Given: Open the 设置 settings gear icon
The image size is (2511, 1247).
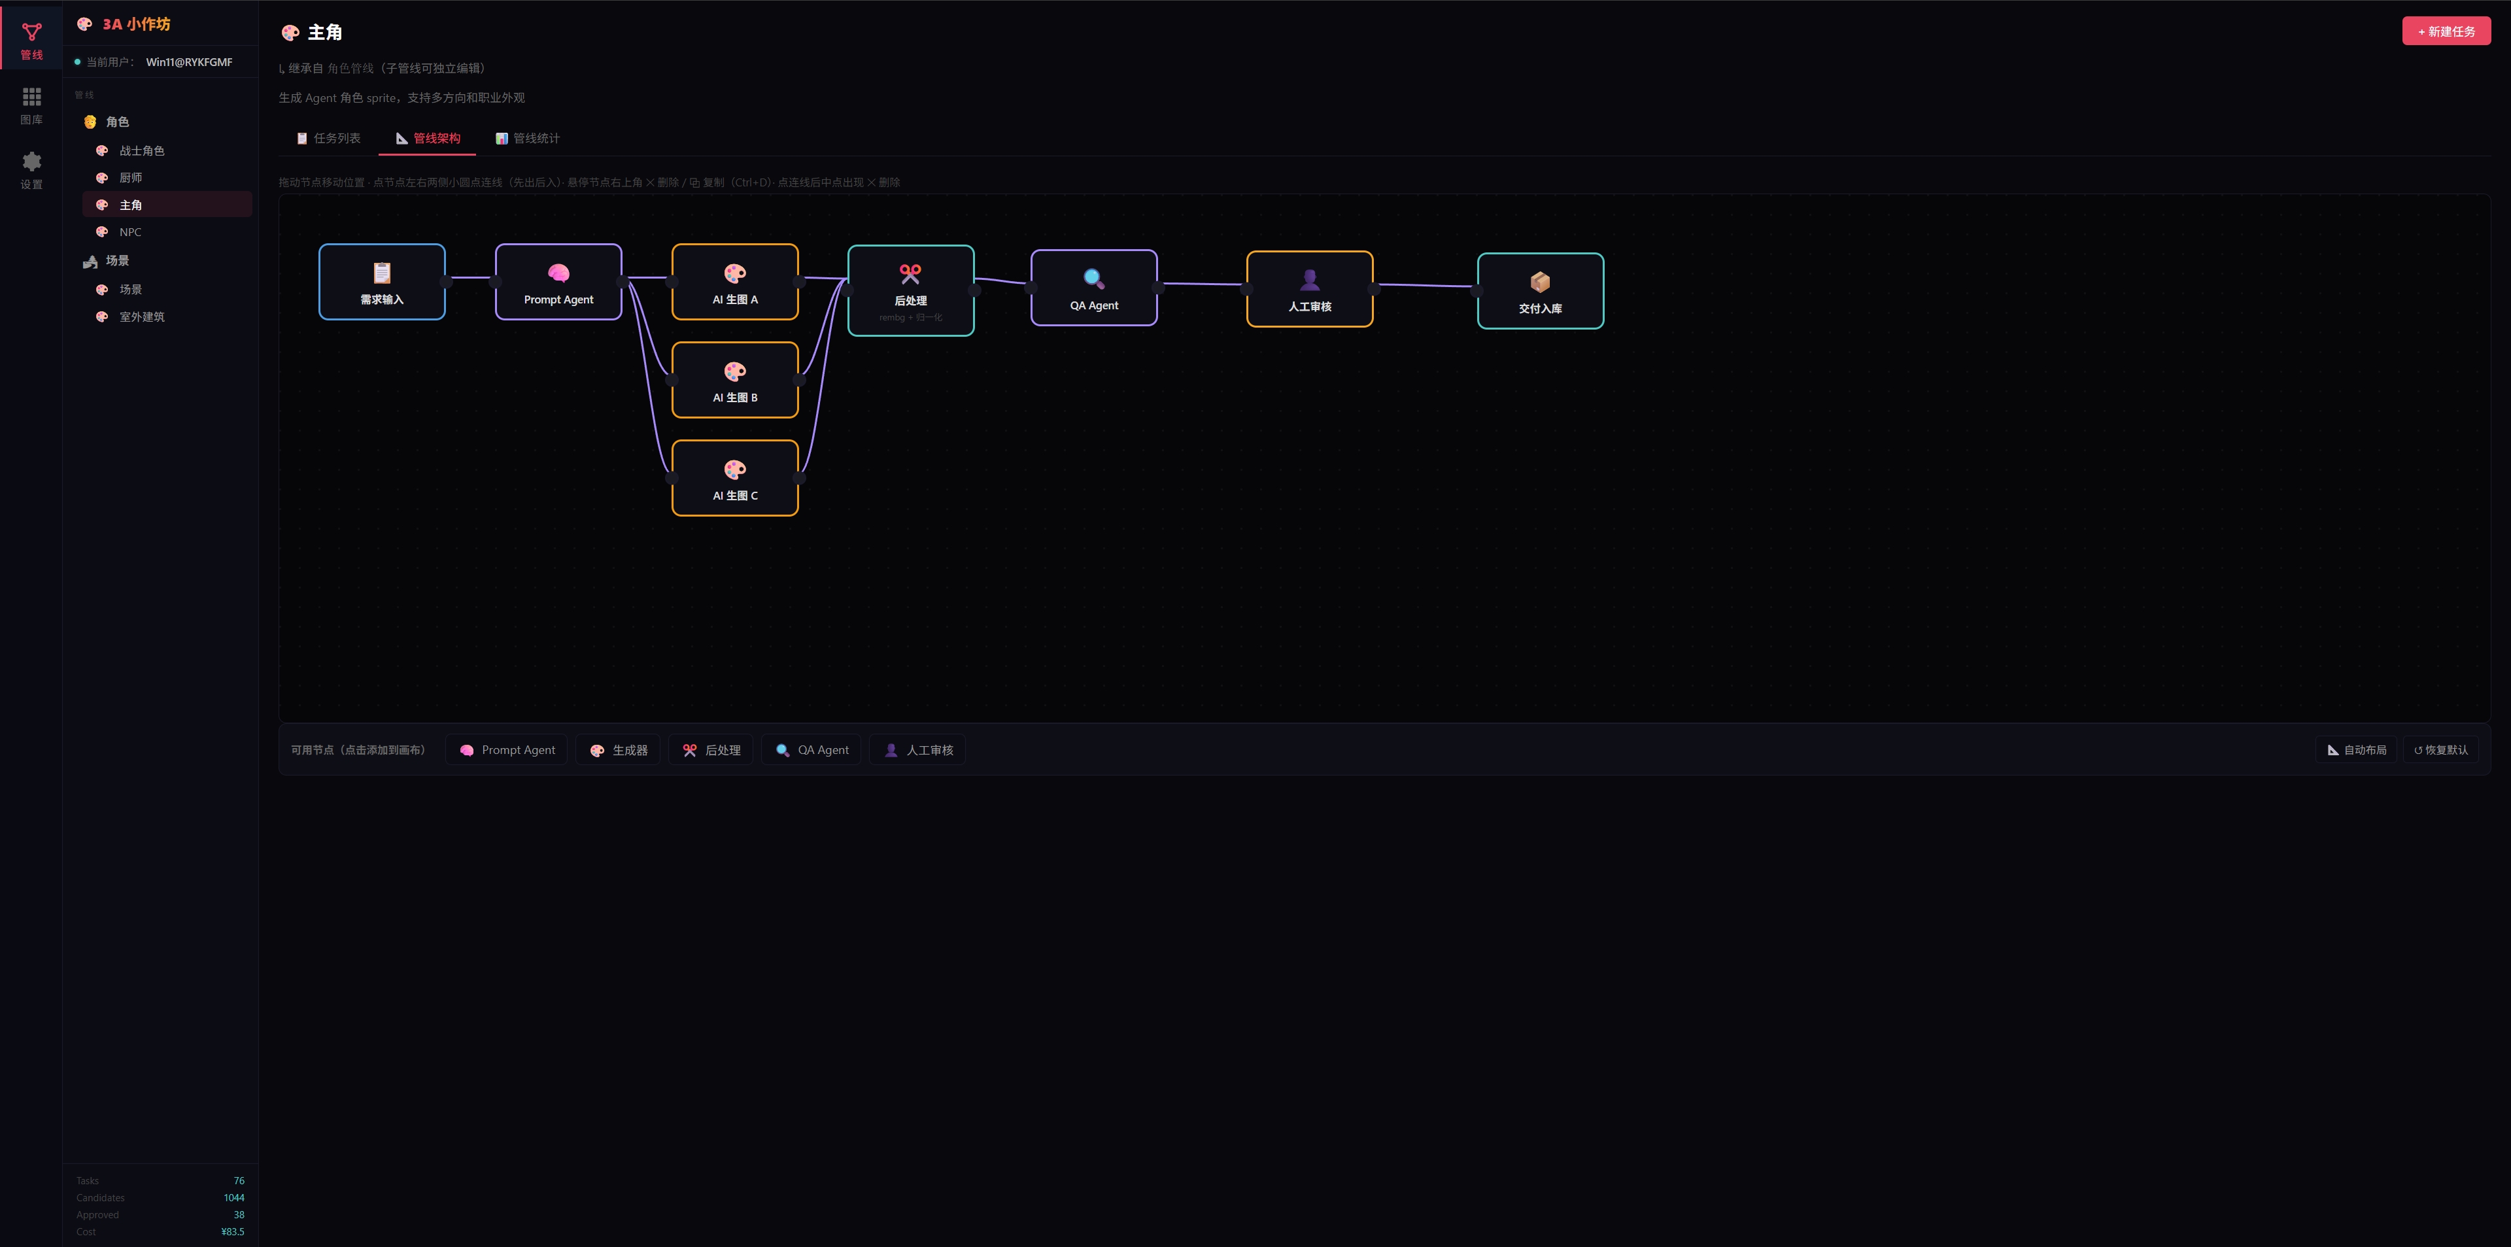Looking at the screenshot, I should coord(31,169).
